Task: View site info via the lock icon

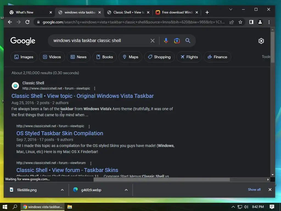Action: (x=38, y=22)
